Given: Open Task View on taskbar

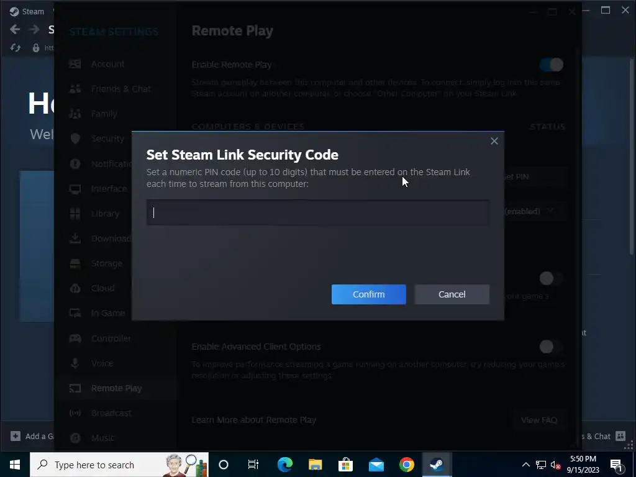Looking at the screenshot, I should [x=253, y=465].
